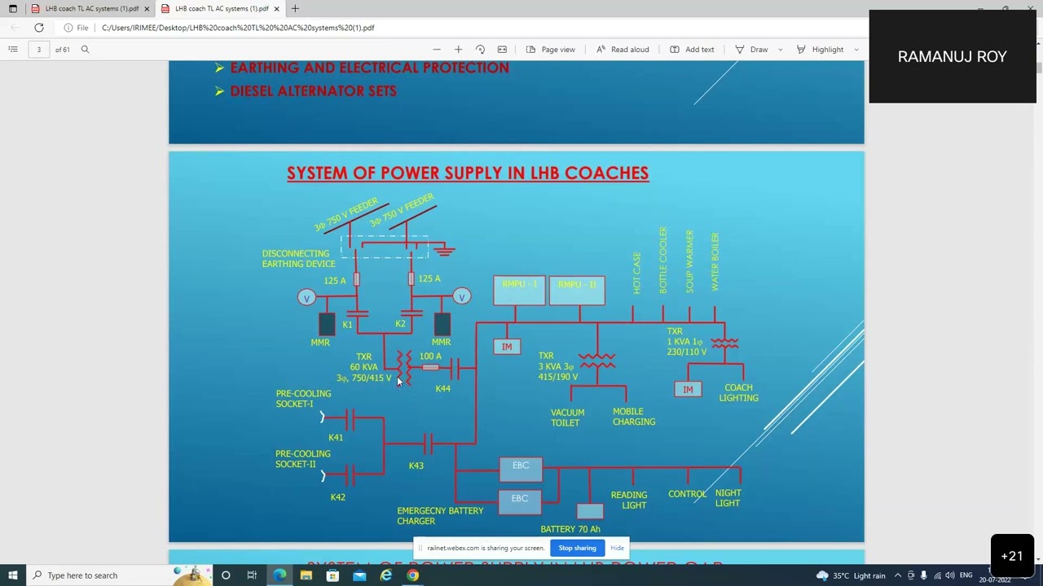The image size is (1043, 586).
Task: Click the RMPU - II block
Action: tap(577, 291)
